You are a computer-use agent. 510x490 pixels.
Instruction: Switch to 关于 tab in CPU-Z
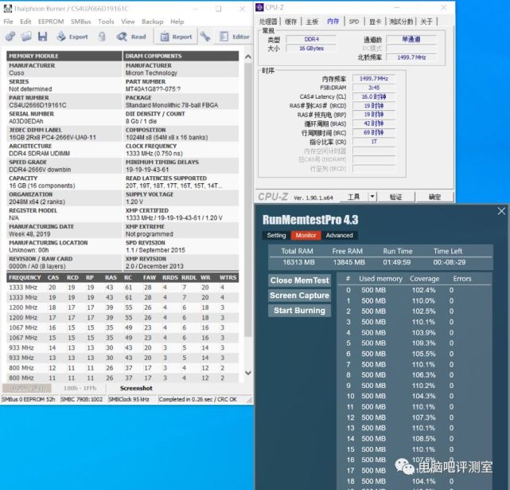point(426,22)
